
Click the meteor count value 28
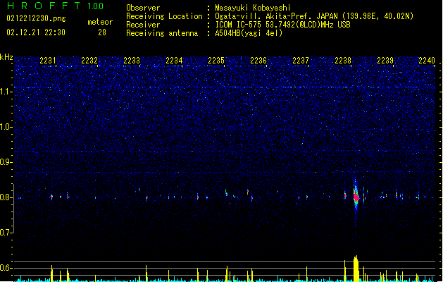(102, 32)
